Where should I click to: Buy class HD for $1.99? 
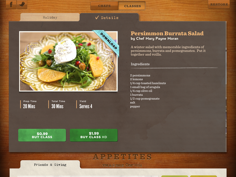pos(94,135)
